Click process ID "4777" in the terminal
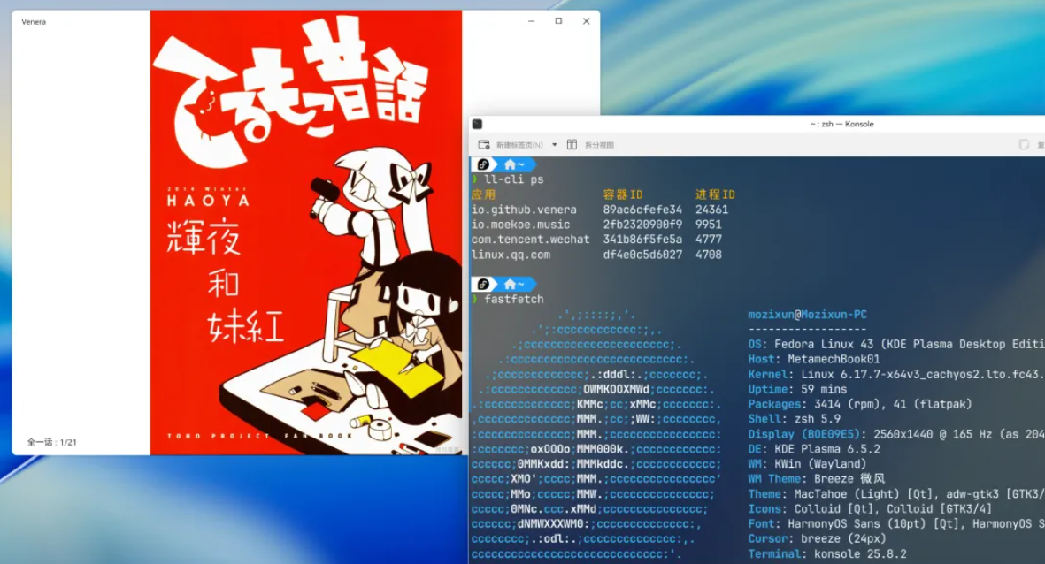 (x=709, y=240)
